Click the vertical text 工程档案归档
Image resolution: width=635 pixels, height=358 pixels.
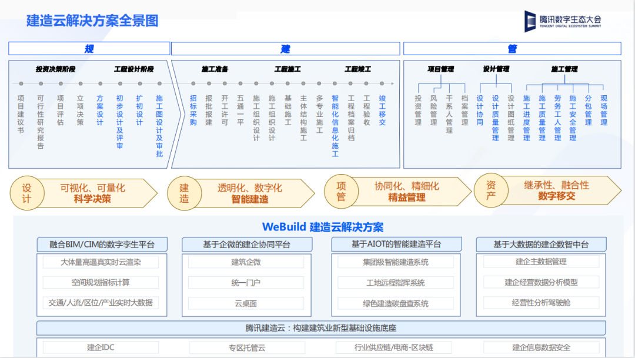(x=350, y=118)
